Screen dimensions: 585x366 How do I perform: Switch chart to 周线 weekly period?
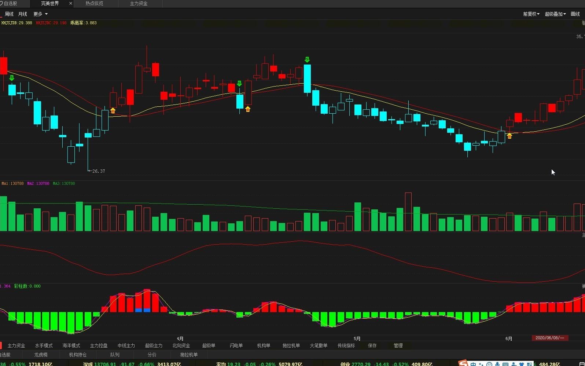(9, 14)
